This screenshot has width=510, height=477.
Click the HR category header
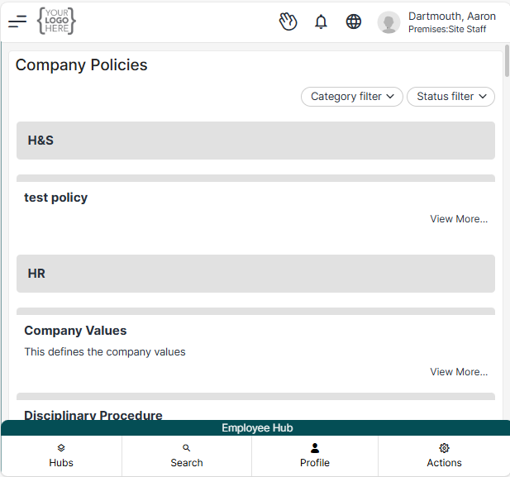click(255, 274)
